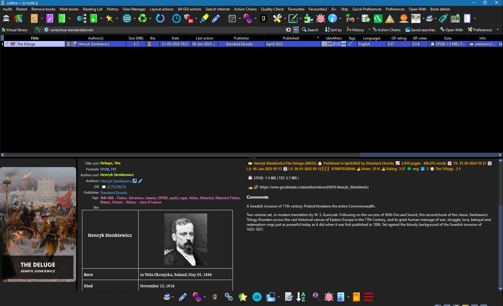Viewport: 503px width, 306px height.
Task: Clear the search with the X button
Action: click(288, 30)
